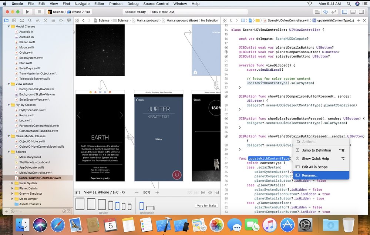
Task: Open the Symbol navigator hierarchy icon
Action: click(22, 20)
